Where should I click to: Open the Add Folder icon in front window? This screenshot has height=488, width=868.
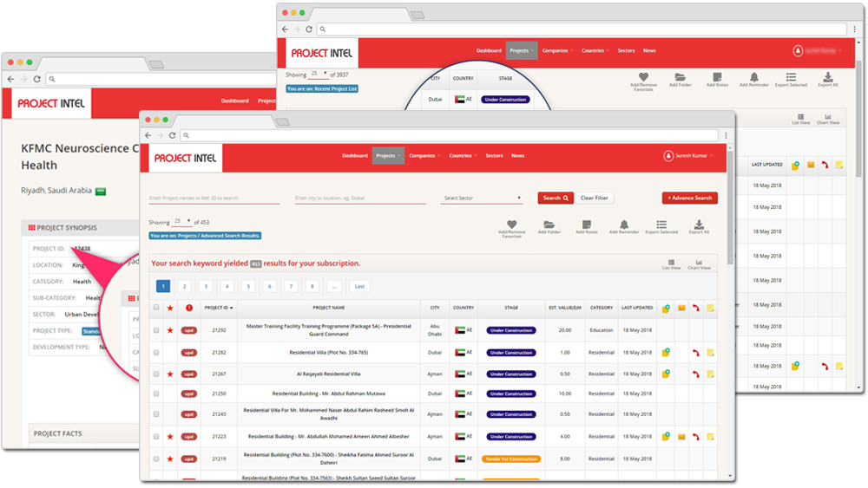[549, 224]
